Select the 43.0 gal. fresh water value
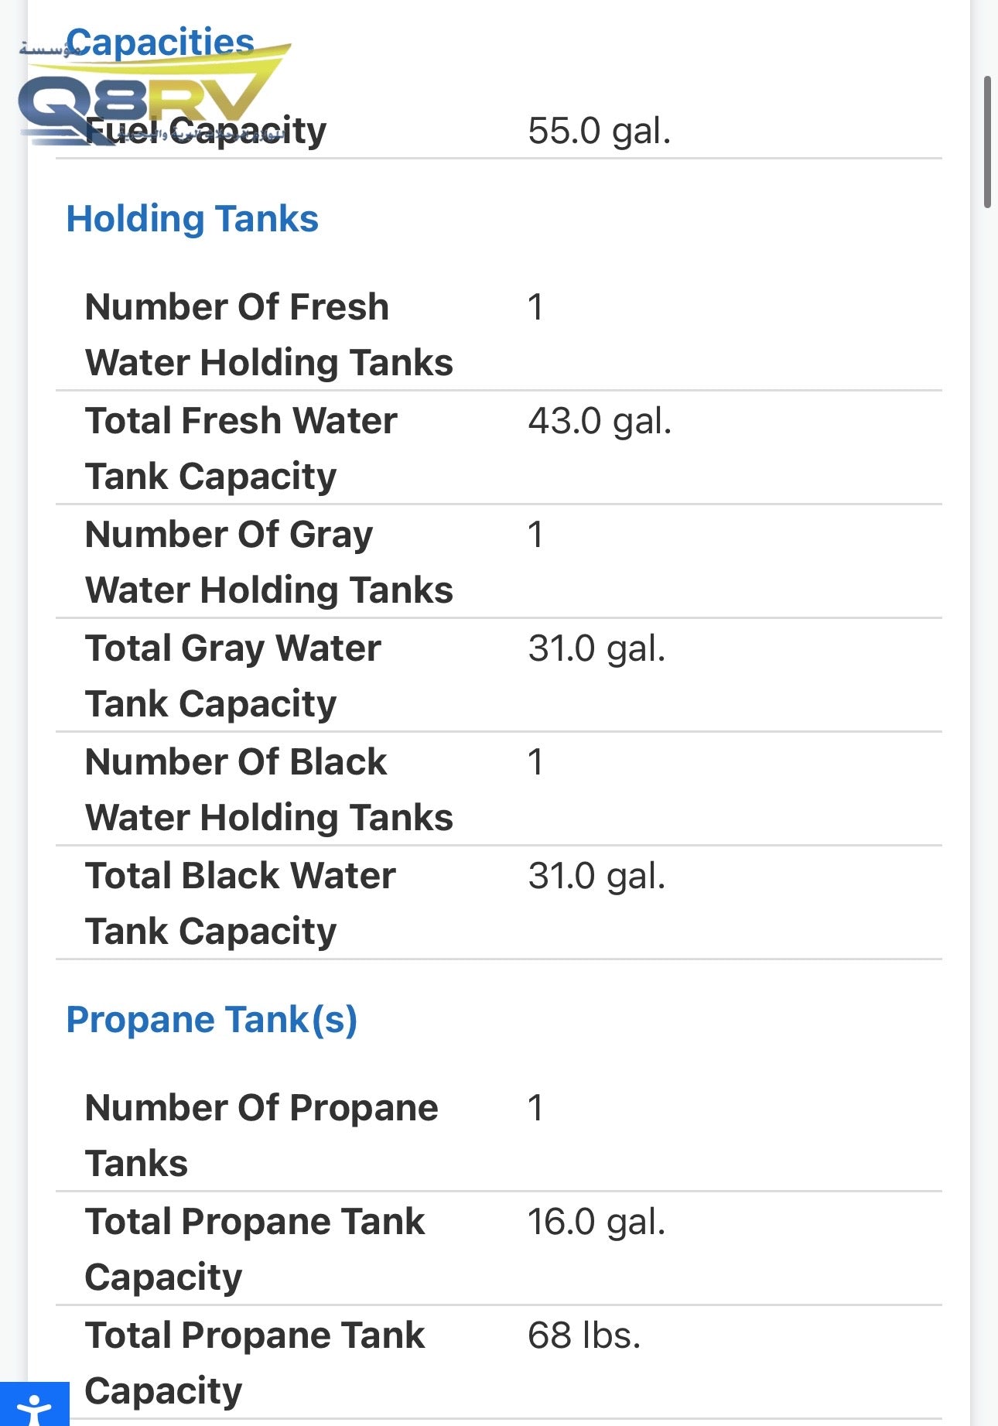The width and height of the screenshot is (998, 1426). pos(600,422)
